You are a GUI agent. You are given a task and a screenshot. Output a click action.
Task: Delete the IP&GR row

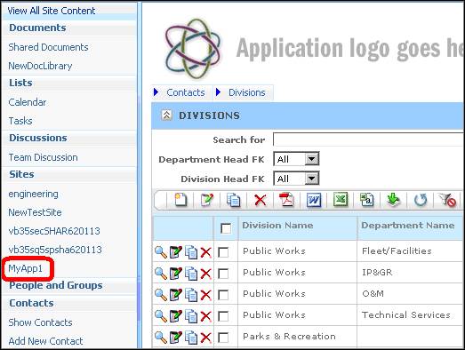205,274
